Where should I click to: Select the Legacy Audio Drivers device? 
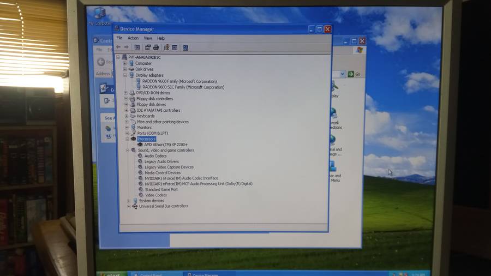click(x=161, y=161)
